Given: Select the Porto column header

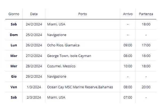Looking at the screenshot, I should tap(83, 14).
